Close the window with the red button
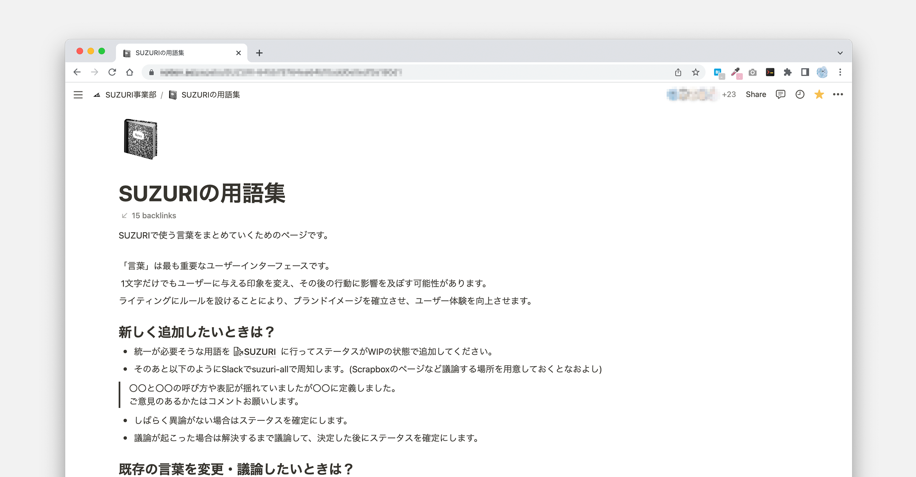This screenshot has width=916, height=477. [80, 51]
